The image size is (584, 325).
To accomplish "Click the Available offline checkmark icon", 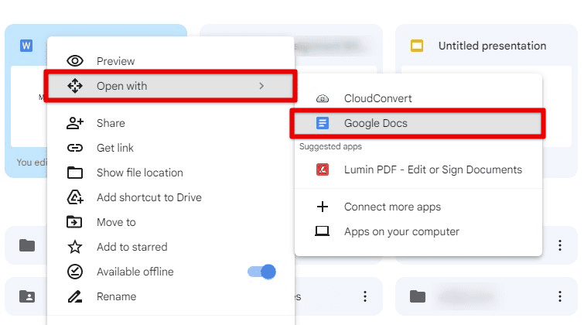I will click(75, 272).
